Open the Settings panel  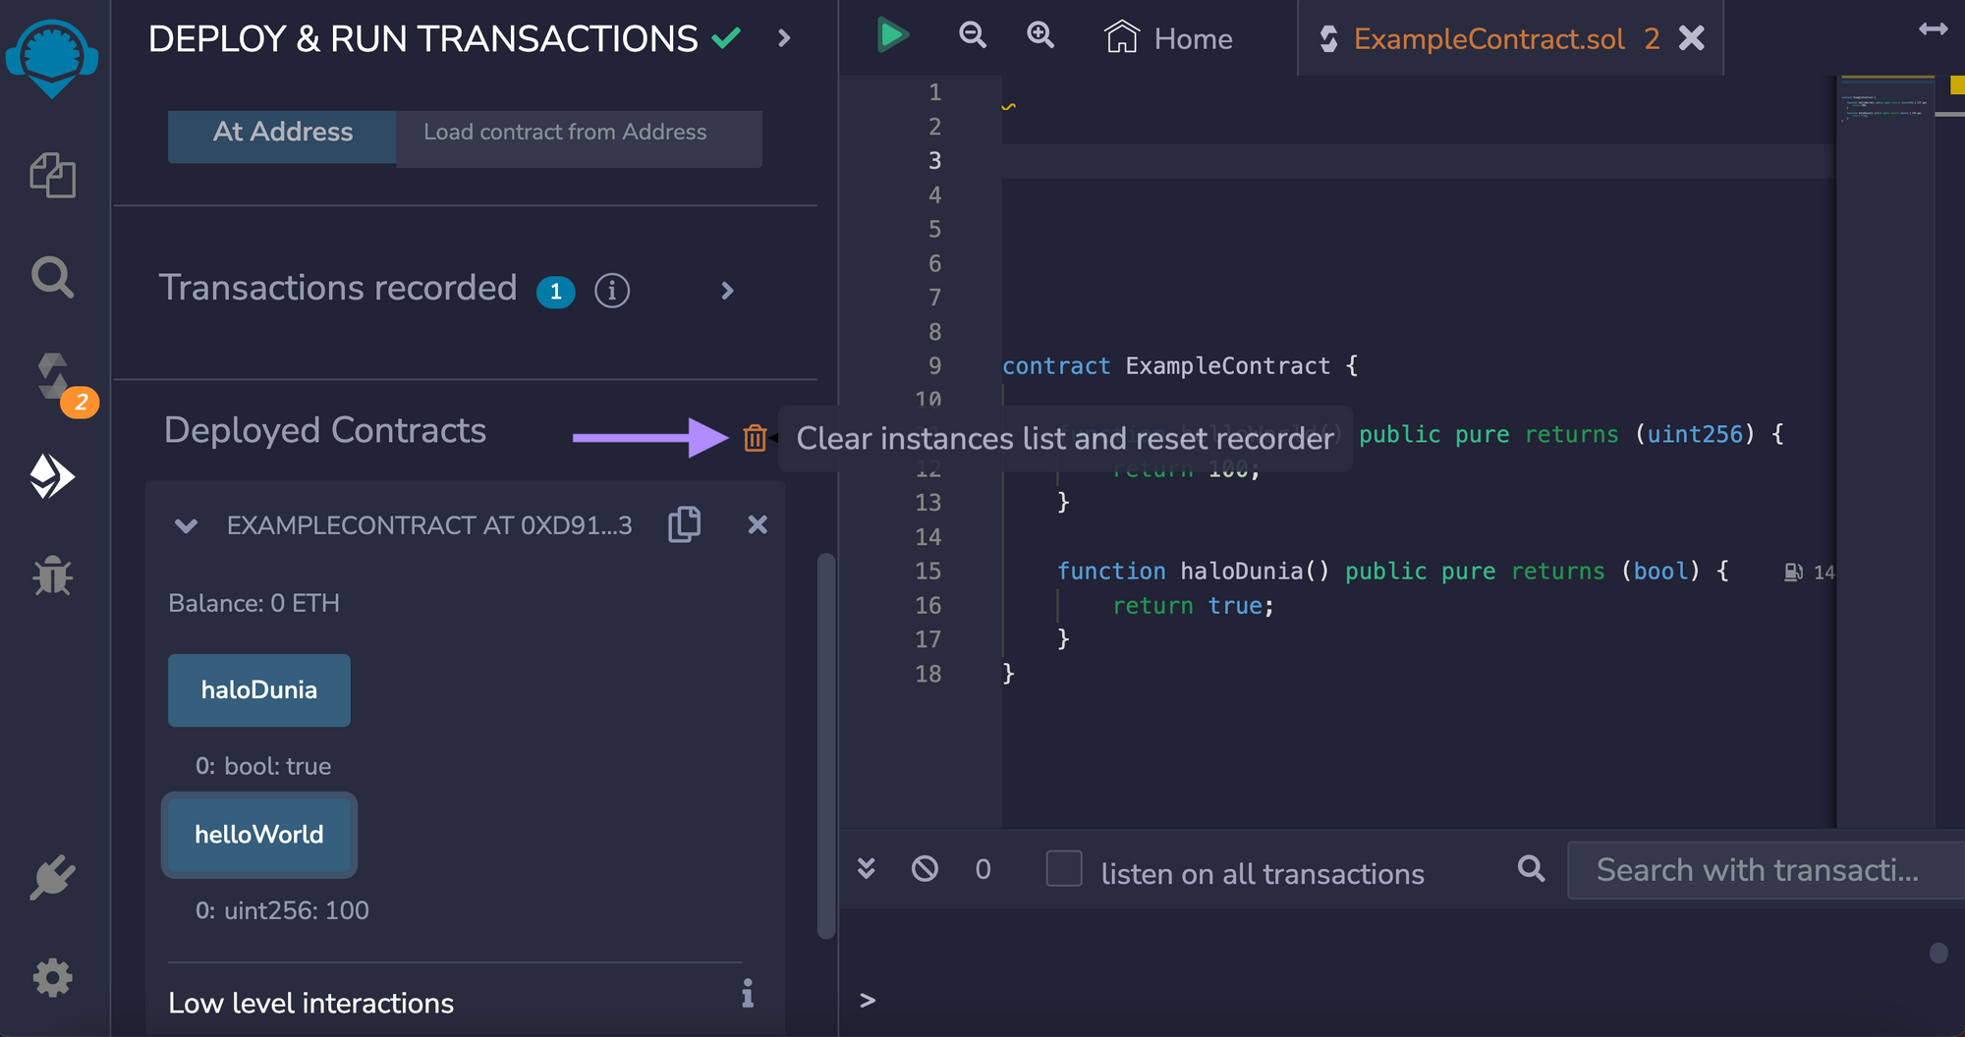[54, 977]
